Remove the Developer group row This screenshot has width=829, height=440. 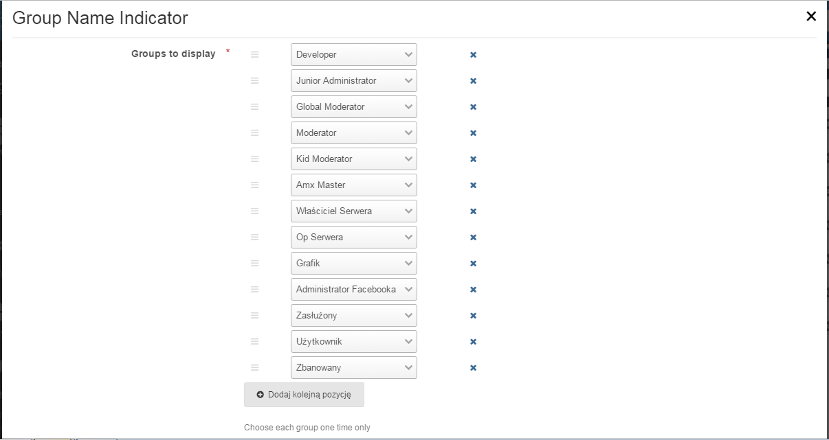click(473, 55)
